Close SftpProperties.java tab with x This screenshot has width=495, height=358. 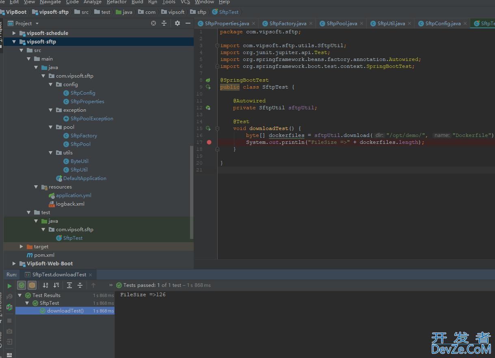(x=253, y=24)
